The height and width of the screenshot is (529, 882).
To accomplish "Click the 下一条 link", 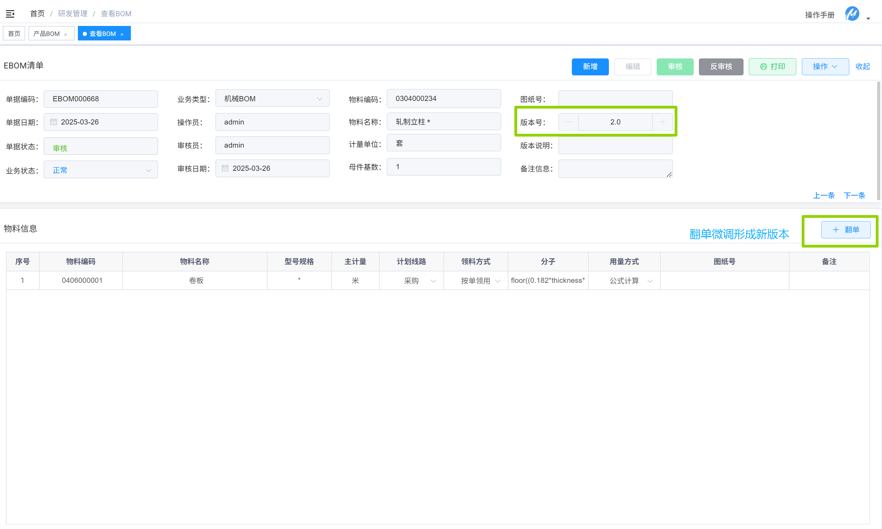I will [x=854, y=195].
